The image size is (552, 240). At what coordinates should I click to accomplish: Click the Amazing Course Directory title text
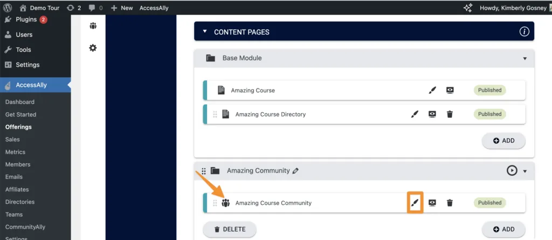(x=271, y=114)
